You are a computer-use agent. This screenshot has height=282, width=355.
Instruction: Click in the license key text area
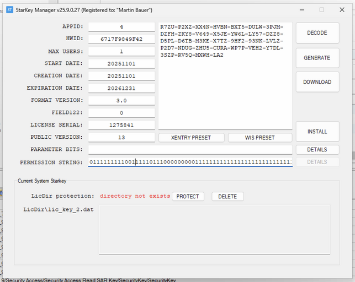point(225,76)
